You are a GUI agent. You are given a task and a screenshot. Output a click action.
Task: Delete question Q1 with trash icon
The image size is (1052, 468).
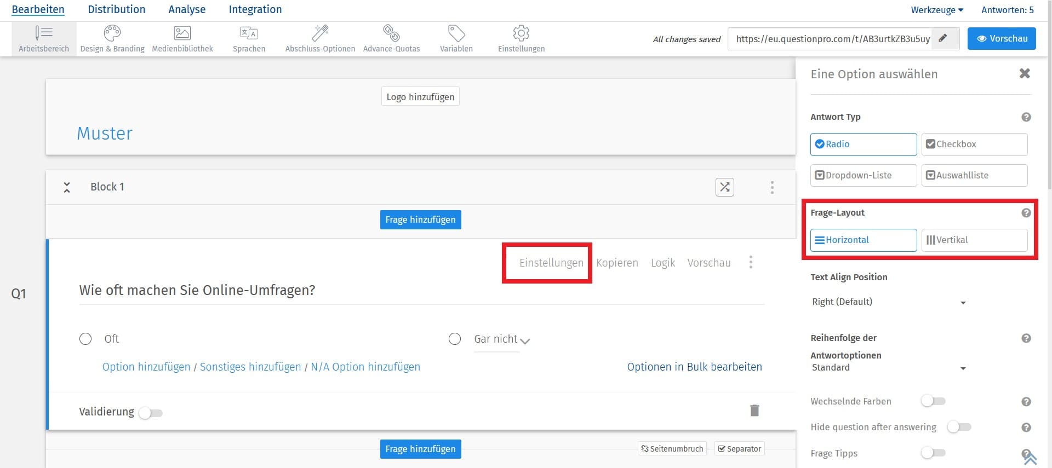(754, 411)
